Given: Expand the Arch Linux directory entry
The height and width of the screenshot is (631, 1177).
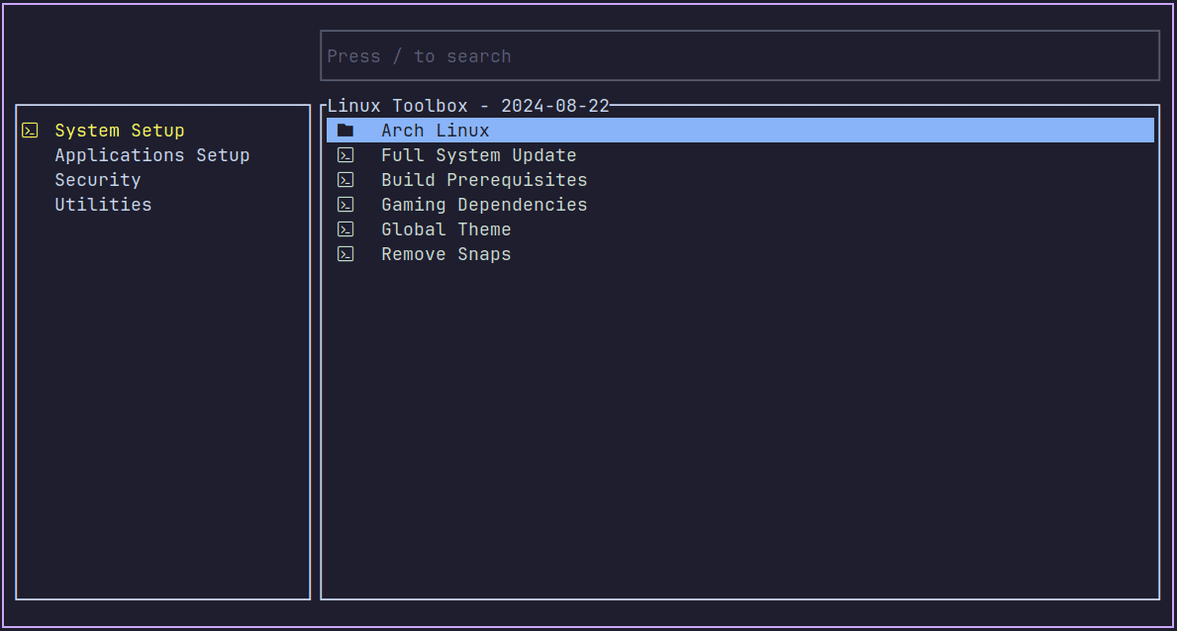Looking at the screenshot, I should [x=436, y=131].
